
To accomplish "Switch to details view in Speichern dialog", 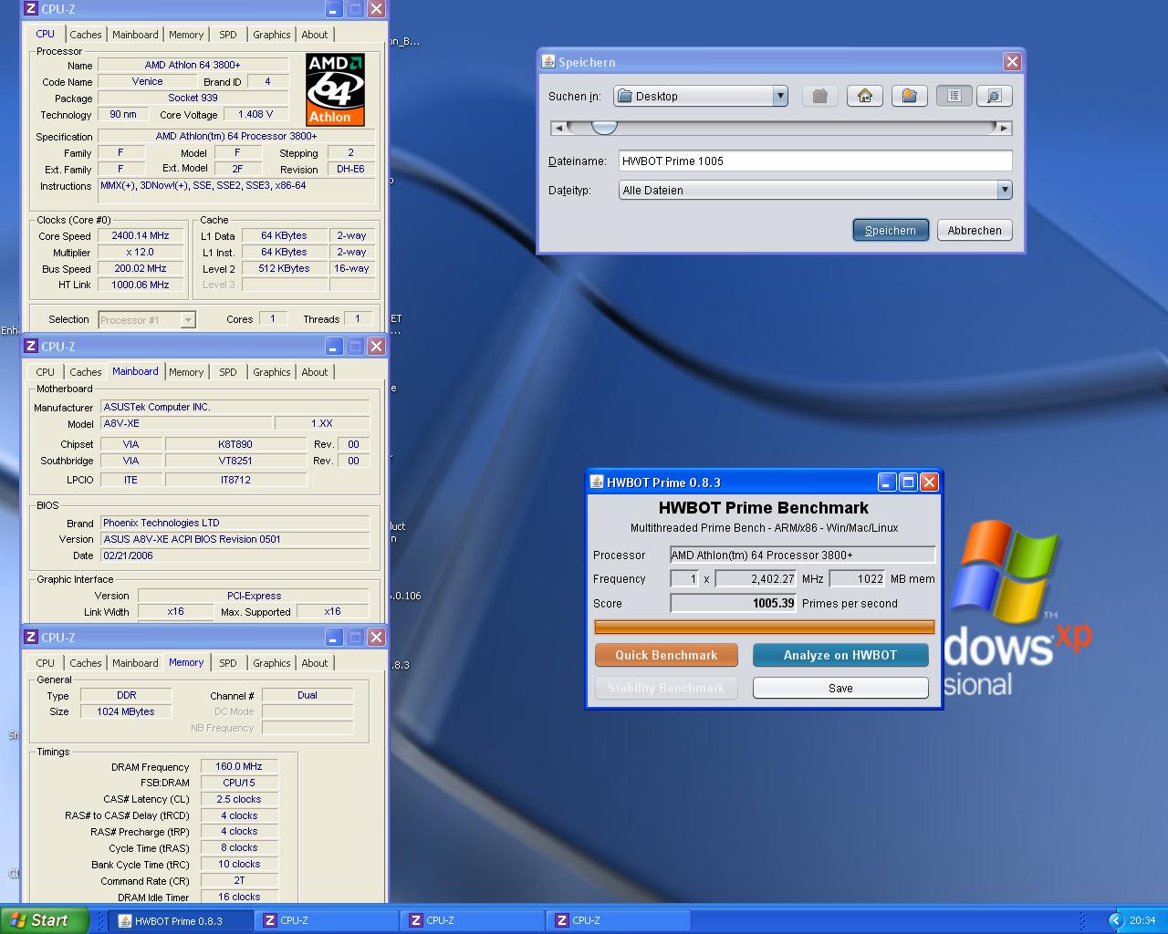I will pyautogui.click(x=994, y=96).
